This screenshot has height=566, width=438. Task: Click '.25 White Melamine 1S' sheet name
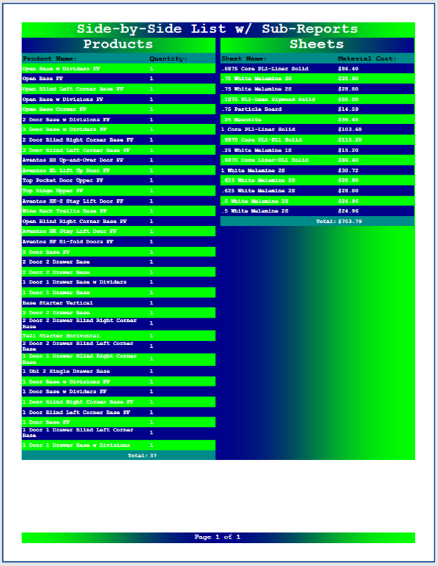pos(257,150)
